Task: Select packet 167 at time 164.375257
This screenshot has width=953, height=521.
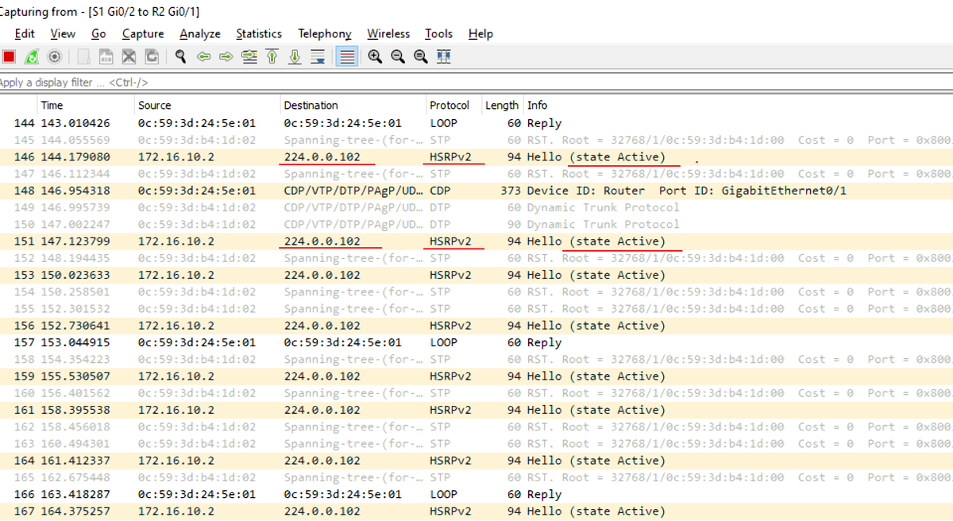Action: pos(476,511)
